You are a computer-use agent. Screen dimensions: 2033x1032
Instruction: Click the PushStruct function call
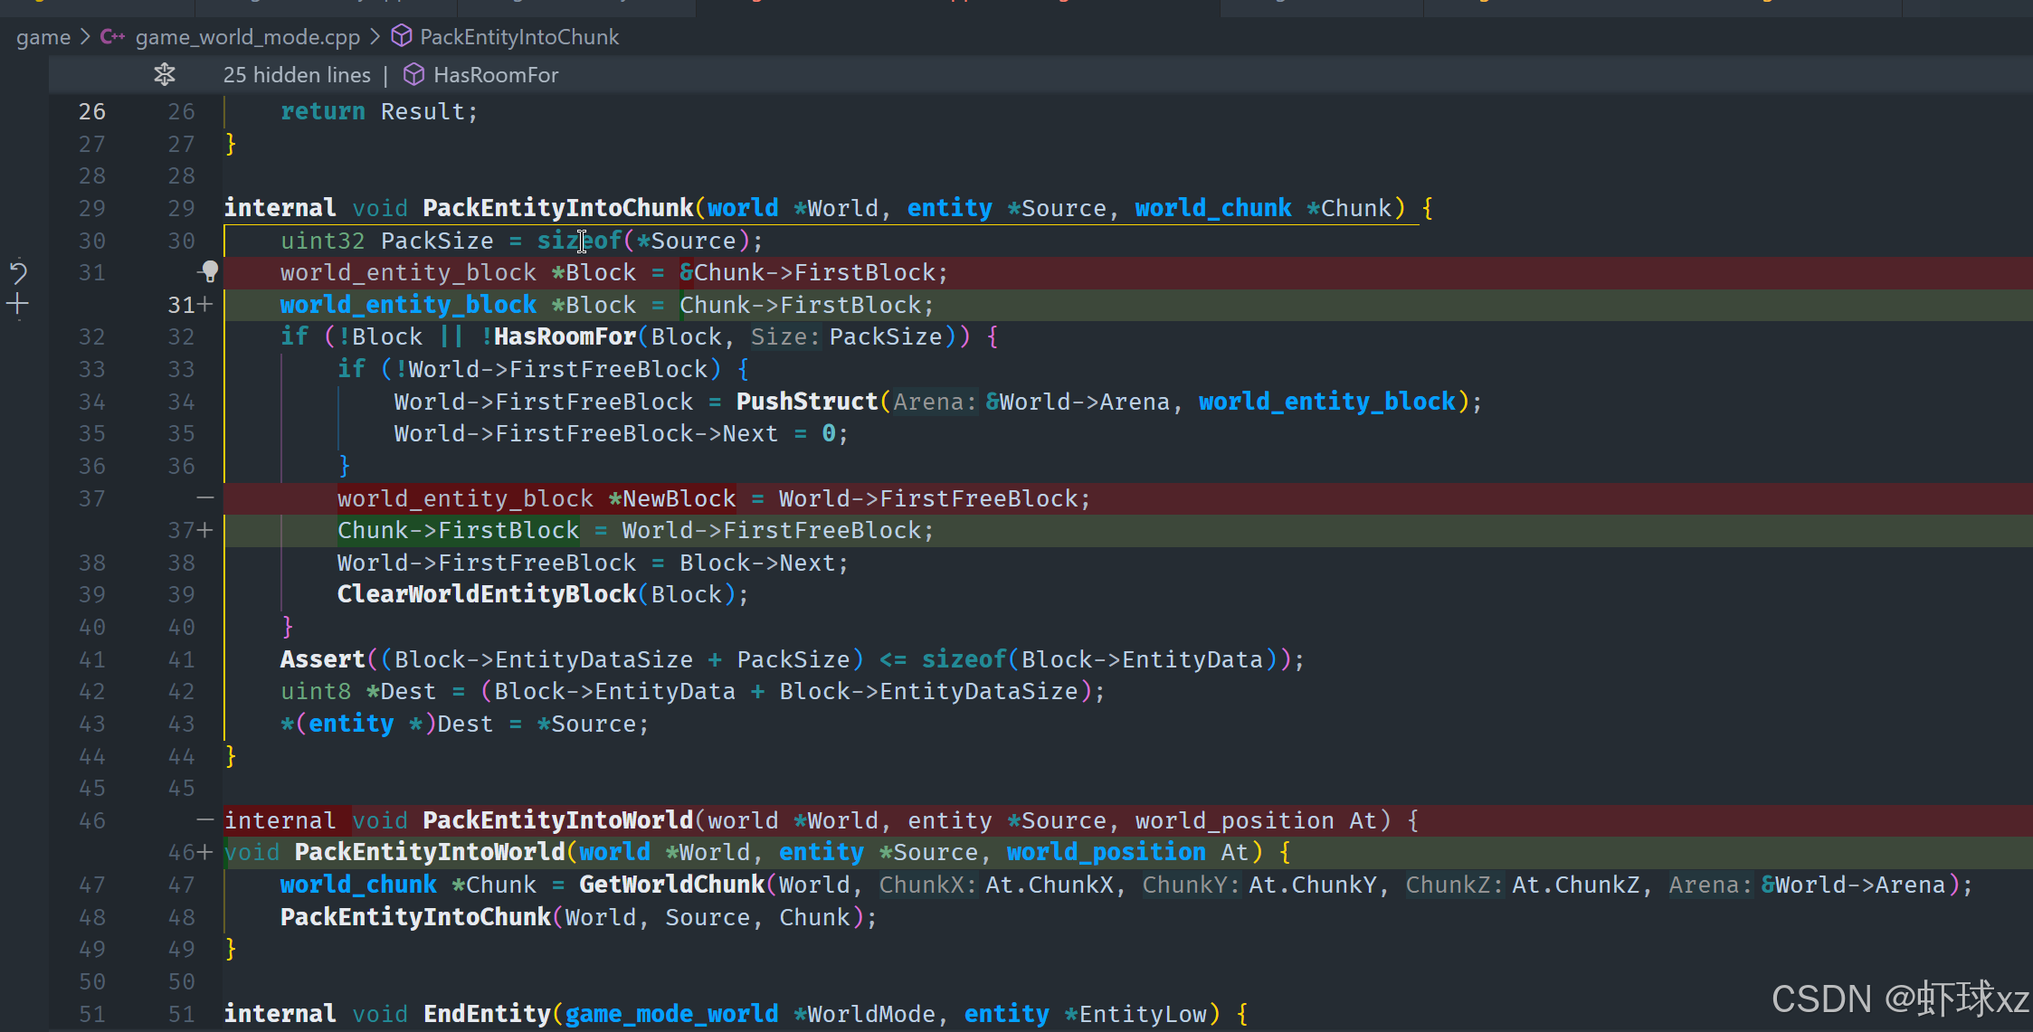point(806,402)
